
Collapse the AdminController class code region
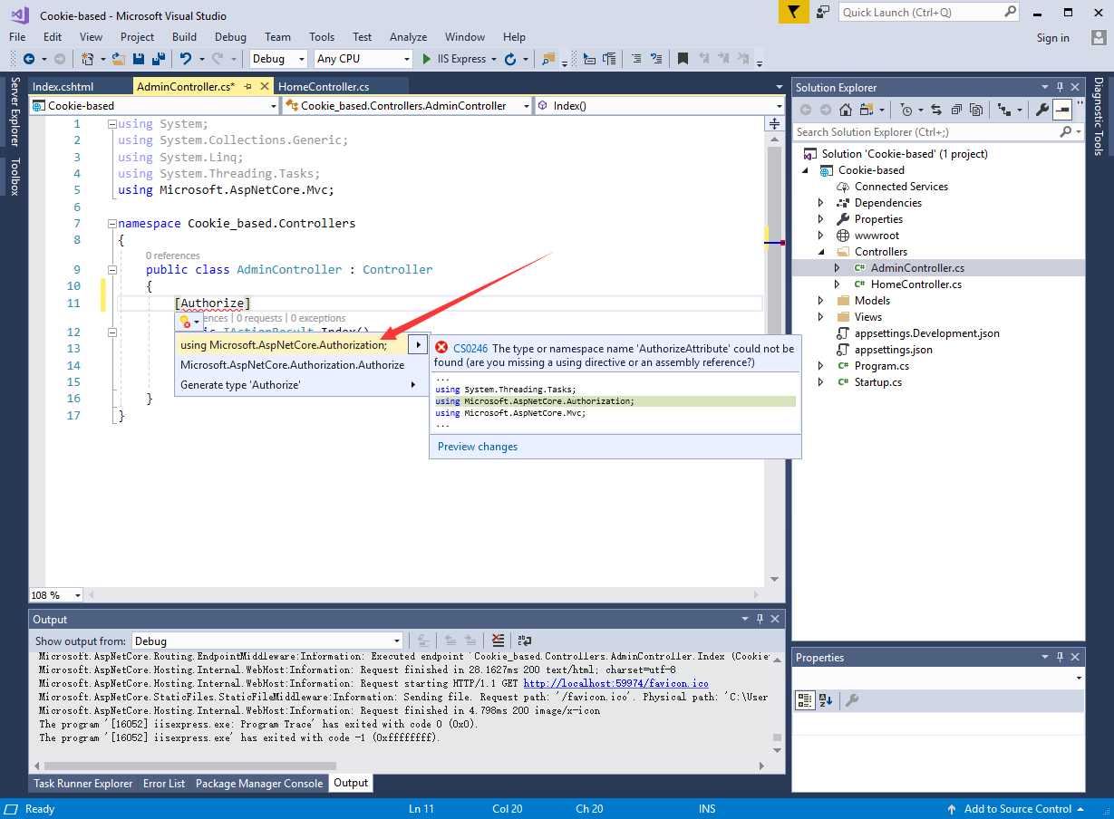[112, 269]
